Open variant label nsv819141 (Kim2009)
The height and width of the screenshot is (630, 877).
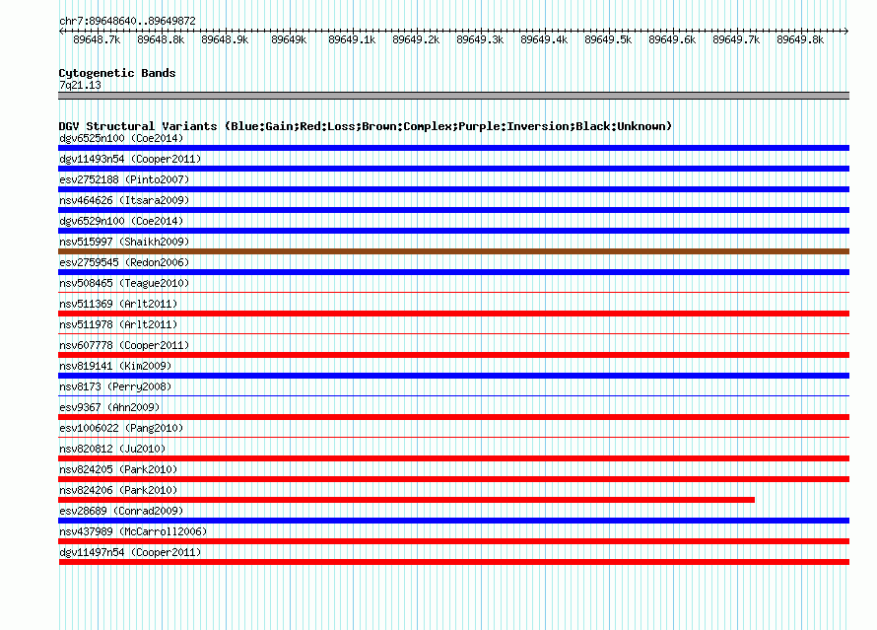[x=115, y=366]
